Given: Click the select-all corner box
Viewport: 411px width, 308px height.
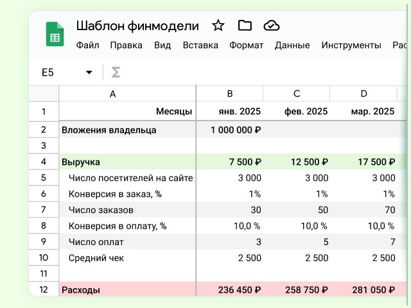Looking at the screenshot, I should (44, 94).
